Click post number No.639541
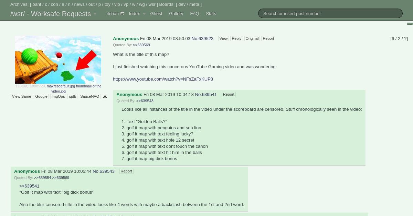 coord(206,95)
